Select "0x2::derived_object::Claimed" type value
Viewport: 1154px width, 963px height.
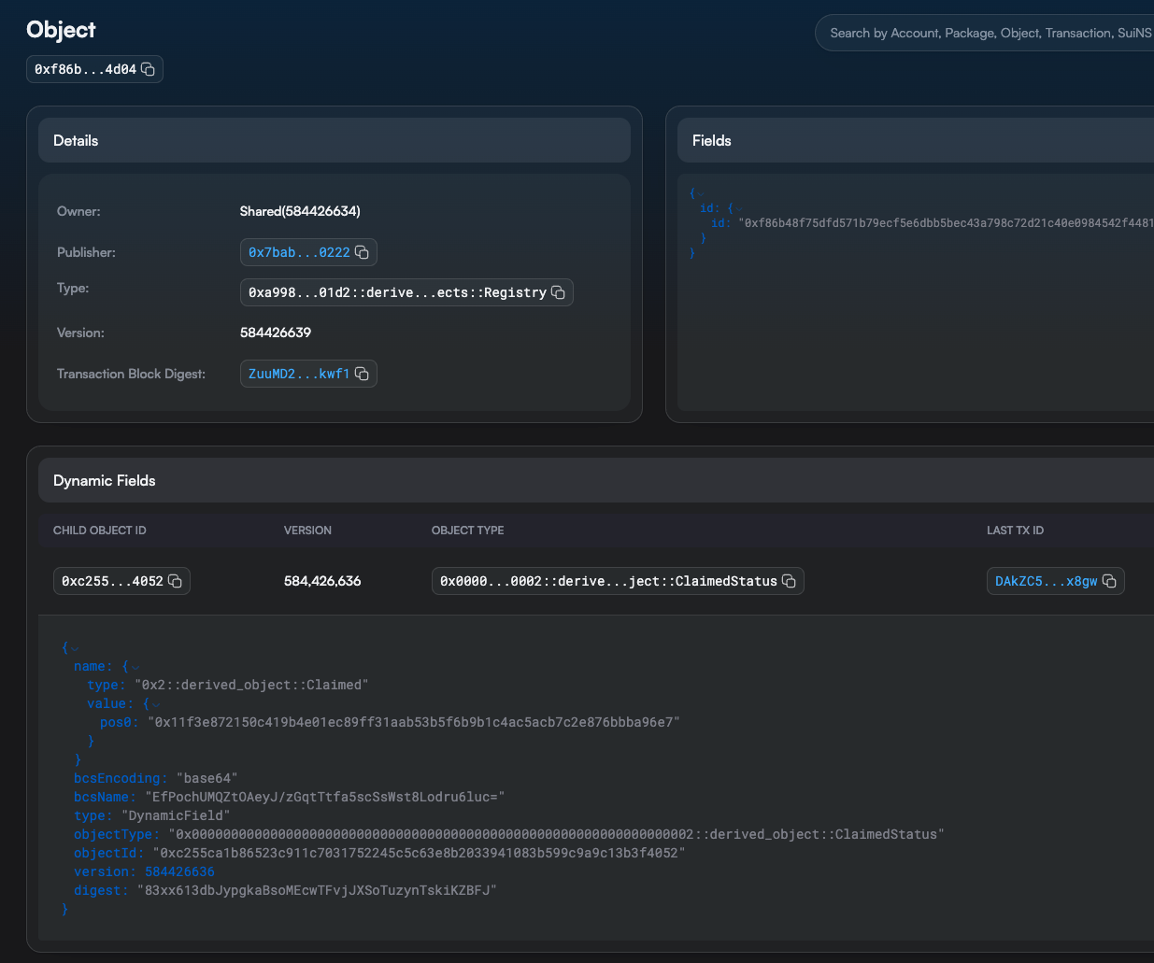coord(251,685)
